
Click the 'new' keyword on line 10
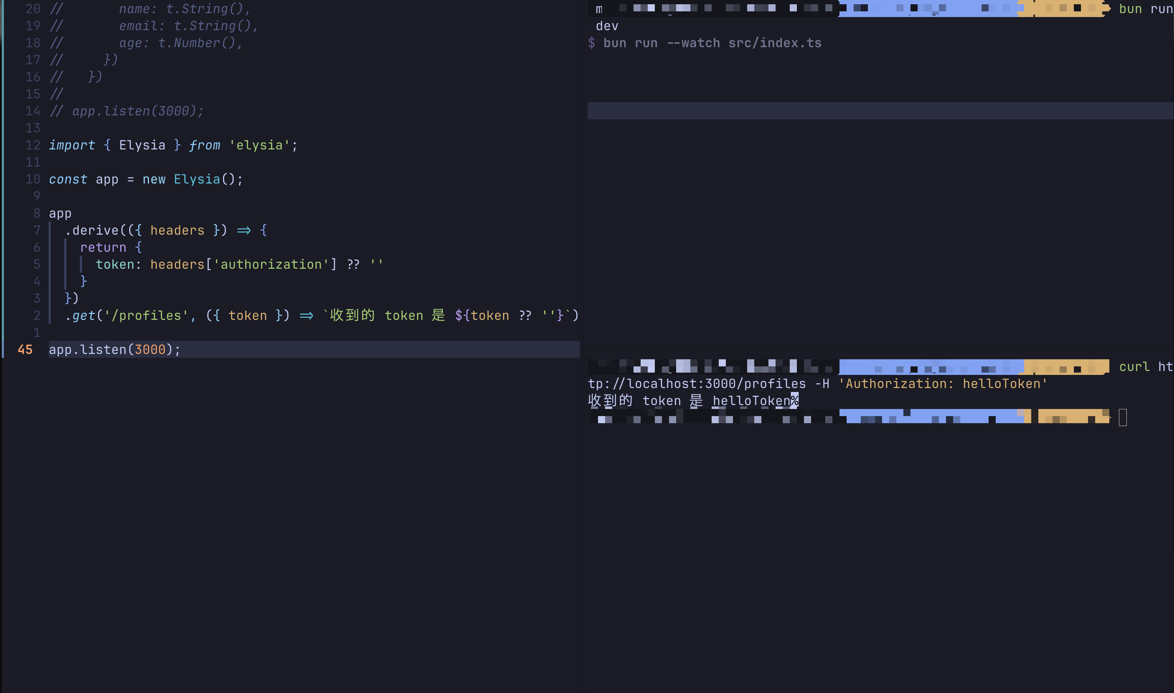[154, 179]
